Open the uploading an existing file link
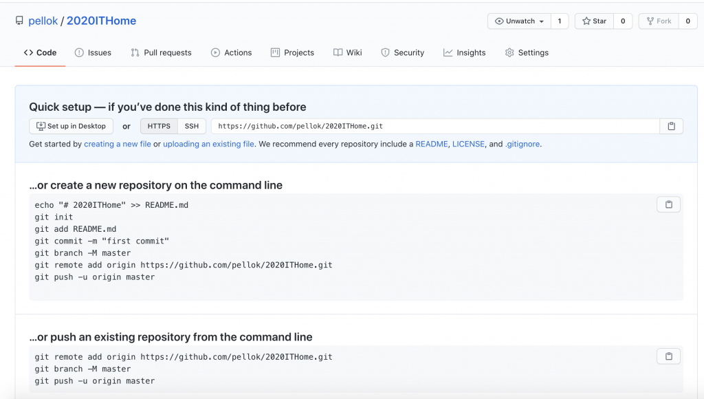The height and width of the screenshot is (399, 704). click(x=208, y=144)
